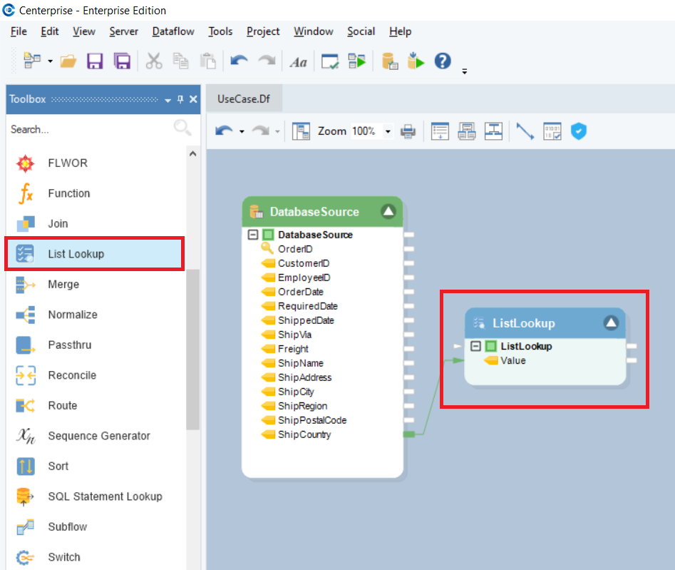Select SQL Statement Lookup in Toolbox
Image resolution: width=675 pixels, height=570 pixels.
[105, 497]
